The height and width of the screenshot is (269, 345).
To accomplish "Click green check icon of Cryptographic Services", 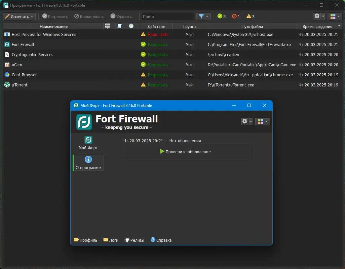I will point(143,54).
